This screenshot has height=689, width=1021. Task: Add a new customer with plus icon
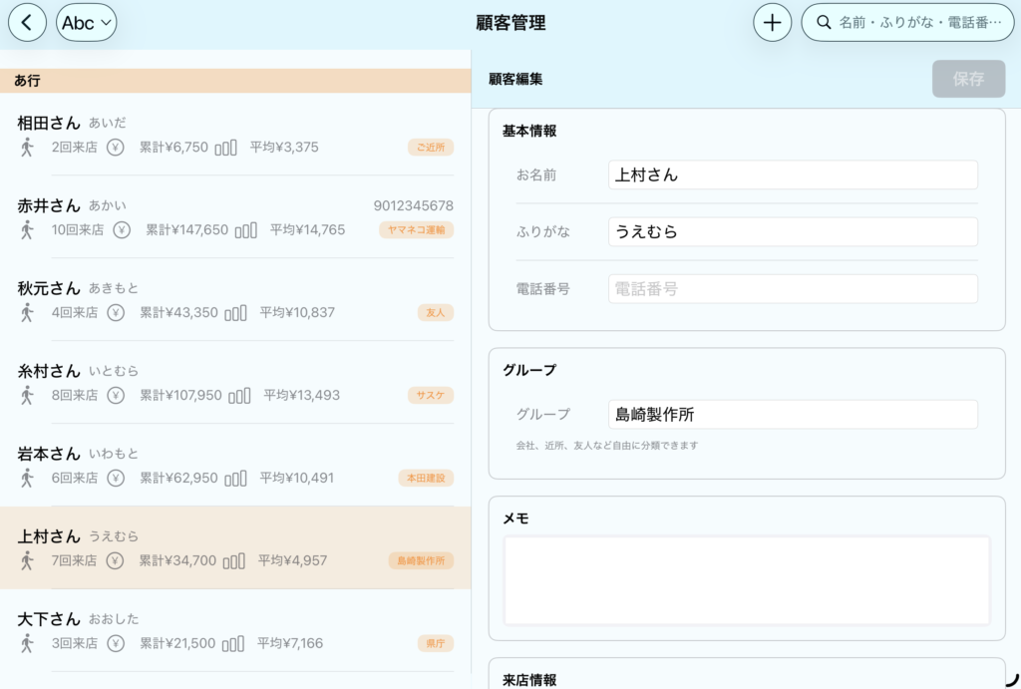tap(772, 22)
